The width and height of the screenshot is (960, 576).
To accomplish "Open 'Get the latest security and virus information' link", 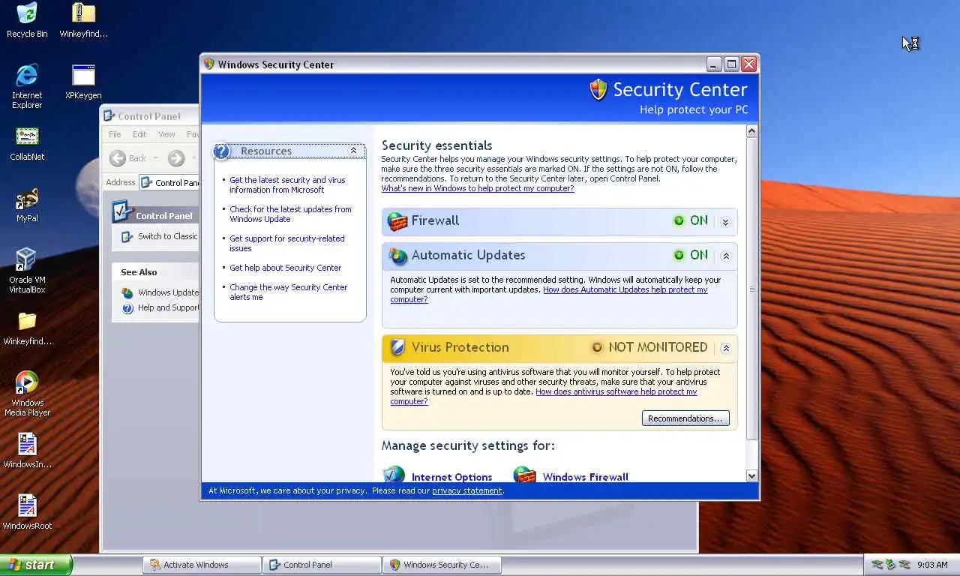I will (x=287, y=185).
